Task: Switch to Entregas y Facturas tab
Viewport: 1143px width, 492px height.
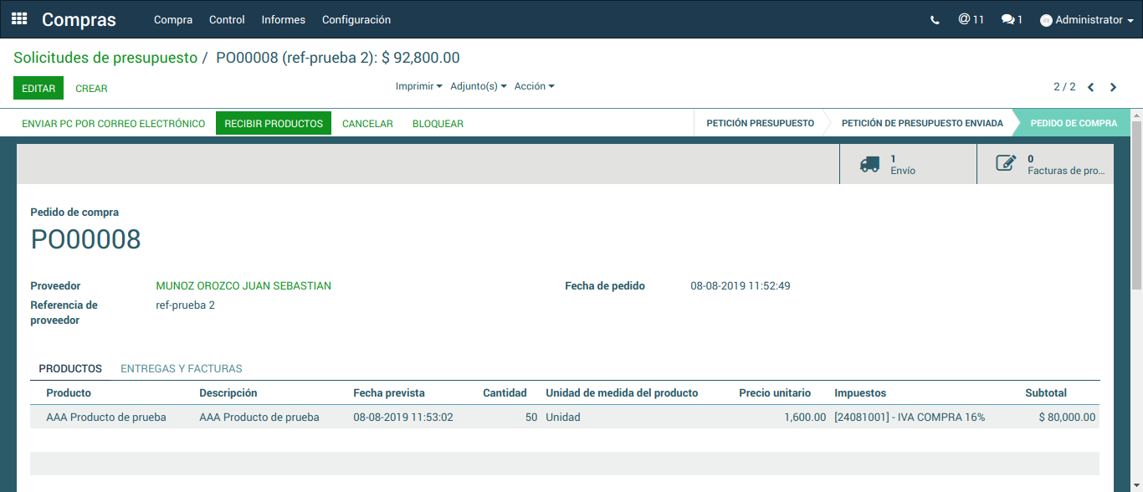Action: click(182, 368)
